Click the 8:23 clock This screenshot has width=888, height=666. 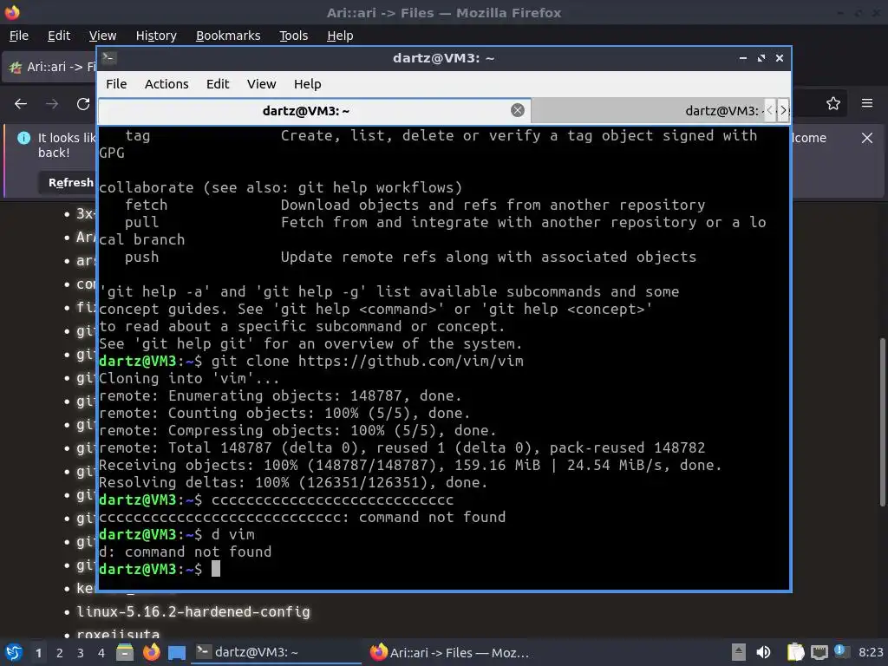(x=871, y=652)
